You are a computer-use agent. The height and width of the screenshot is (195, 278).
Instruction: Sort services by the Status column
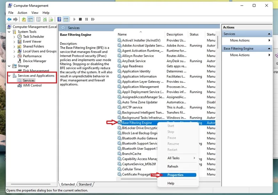pos(194,34)
